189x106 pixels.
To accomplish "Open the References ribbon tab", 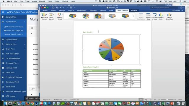I will tap(82, 11).
